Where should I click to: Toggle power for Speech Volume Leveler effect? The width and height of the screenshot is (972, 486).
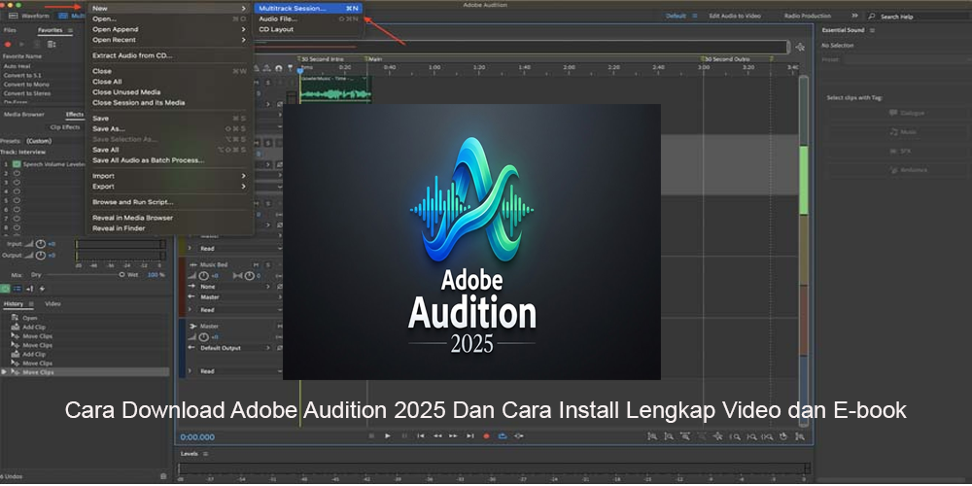pos(17,164)
